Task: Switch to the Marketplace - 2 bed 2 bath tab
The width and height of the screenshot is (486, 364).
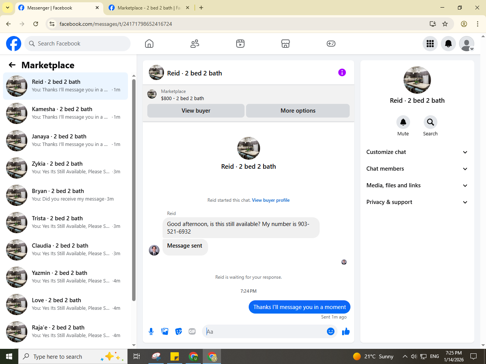Action: (149, 8)
